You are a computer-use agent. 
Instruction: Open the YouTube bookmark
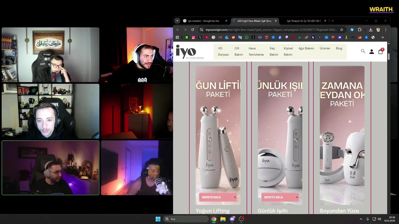pos(207,37)
